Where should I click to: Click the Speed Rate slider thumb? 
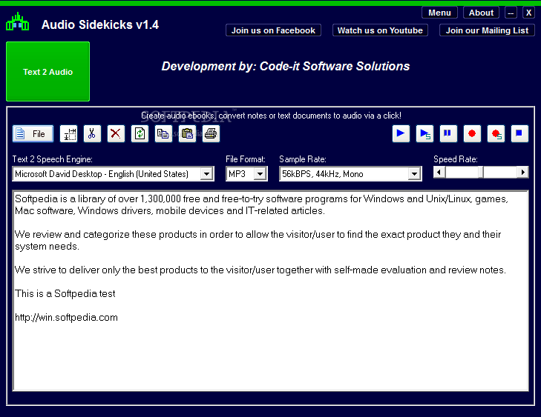tap(481, 172)
